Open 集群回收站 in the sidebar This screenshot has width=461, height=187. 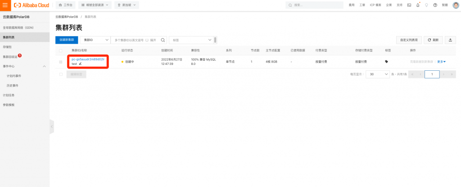(x=10, y=56)
